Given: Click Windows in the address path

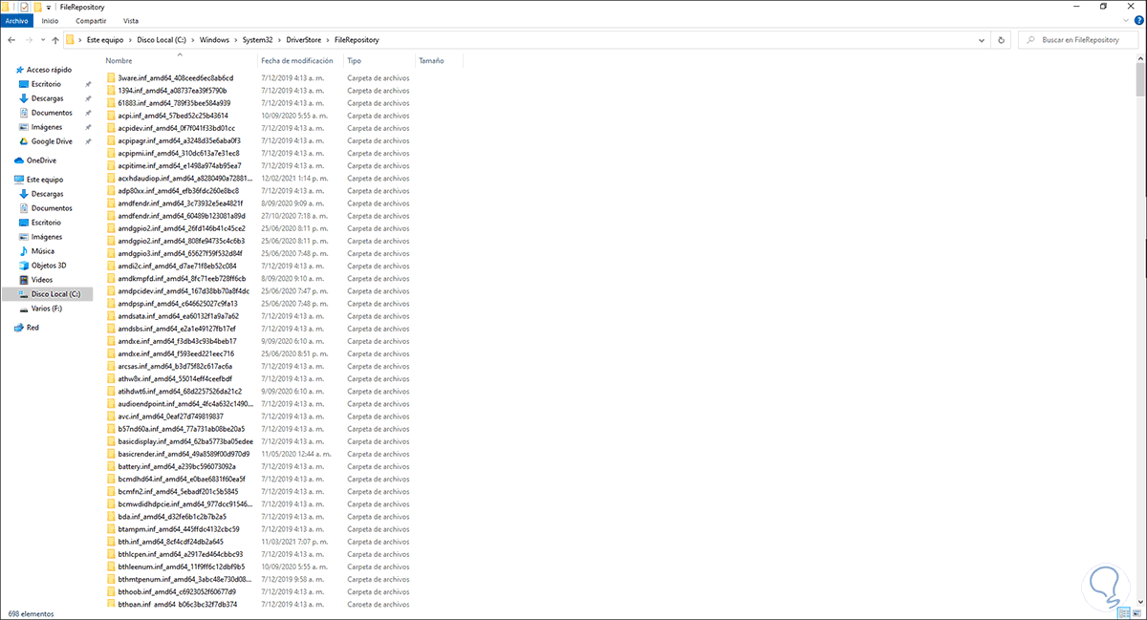Looking at the screenshot, I should pos(214,40).
